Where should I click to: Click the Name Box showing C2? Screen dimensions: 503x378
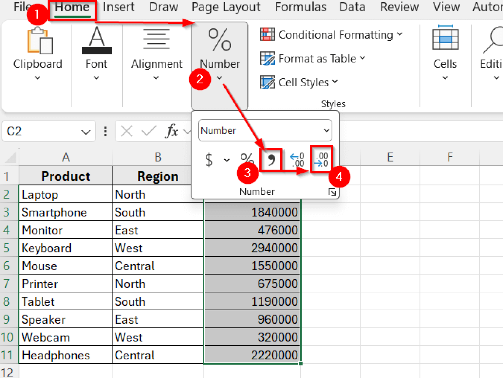[43, 131]
